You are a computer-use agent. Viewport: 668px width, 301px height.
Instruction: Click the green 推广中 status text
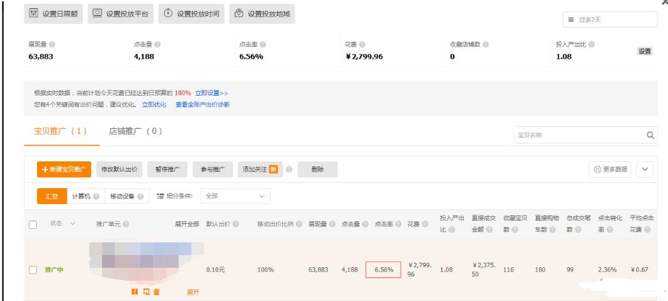[54, 270]
